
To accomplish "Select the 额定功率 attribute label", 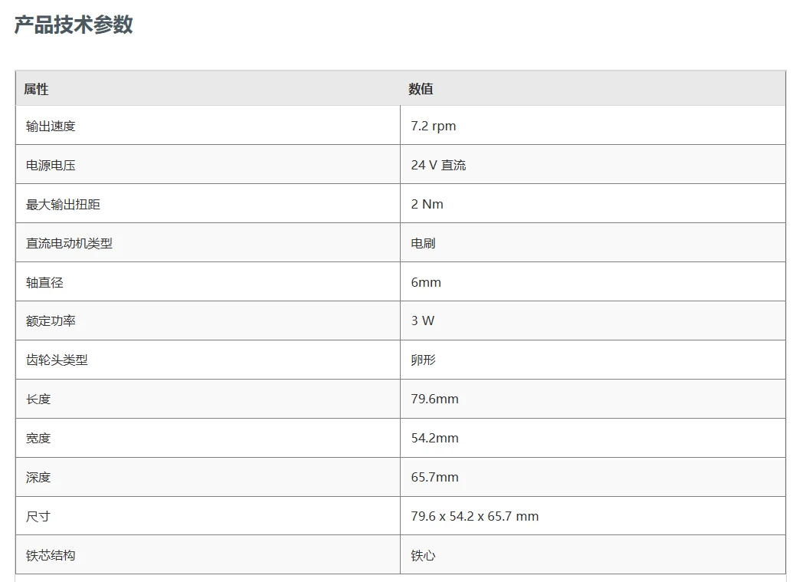I will (51, 321).
